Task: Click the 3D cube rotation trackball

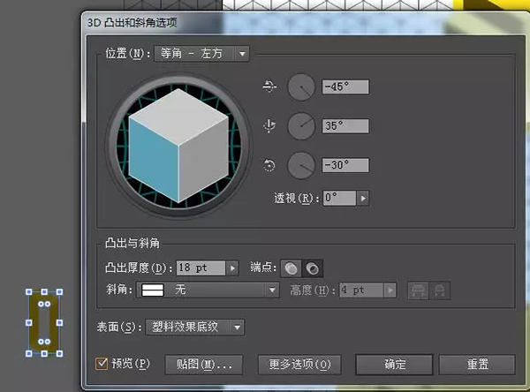Action: (x=178, y=146)
